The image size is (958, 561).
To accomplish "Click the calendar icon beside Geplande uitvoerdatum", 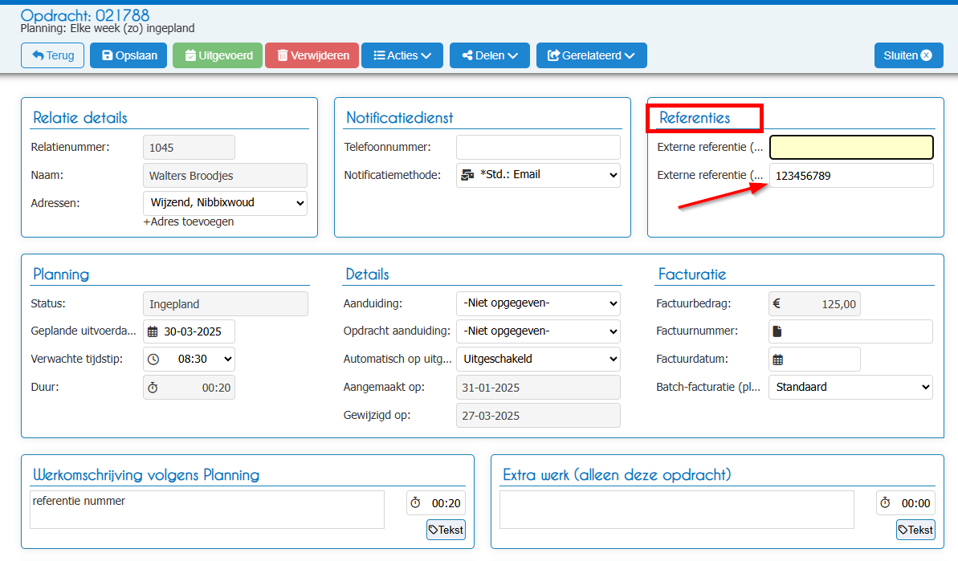I will [x=153, y=332].
